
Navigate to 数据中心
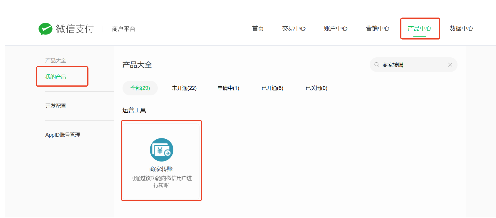461,28
